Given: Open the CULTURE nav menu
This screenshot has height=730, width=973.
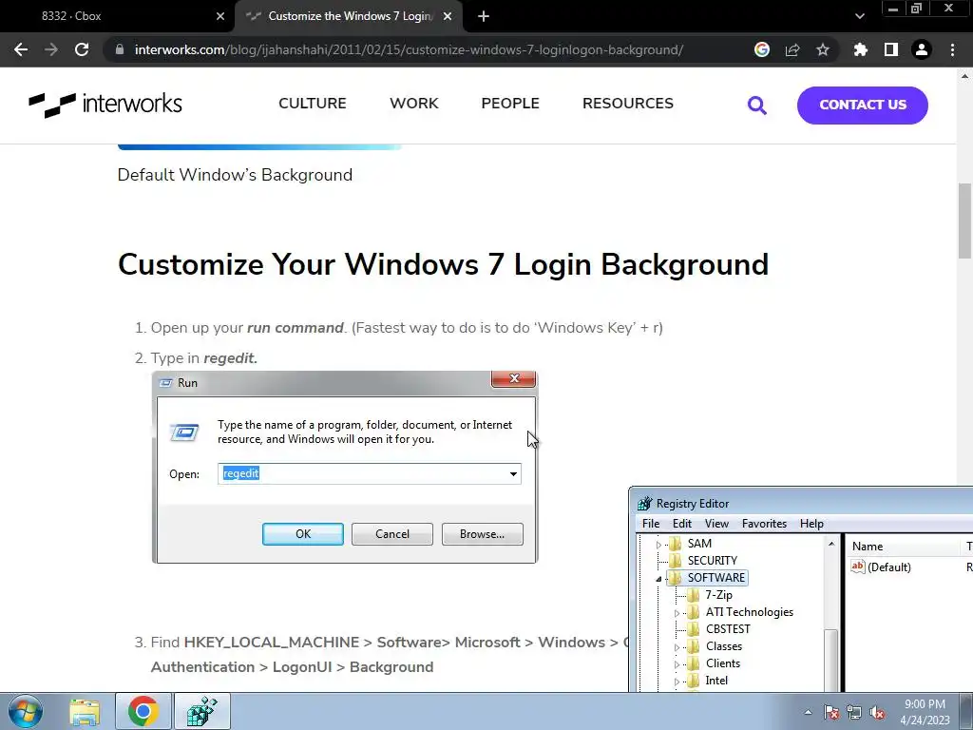Looking at the screenshot, I should coord(312,103).
